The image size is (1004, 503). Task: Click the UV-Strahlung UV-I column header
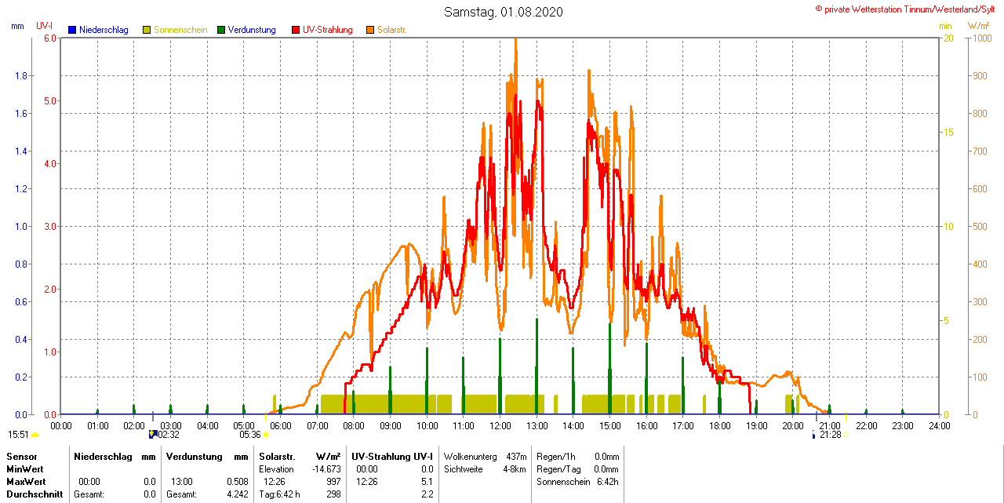tap(392, 456)
